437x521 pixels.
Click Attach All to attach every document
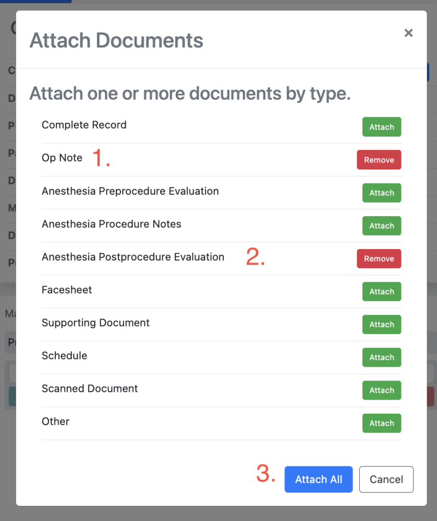click(x=318, y=479)
